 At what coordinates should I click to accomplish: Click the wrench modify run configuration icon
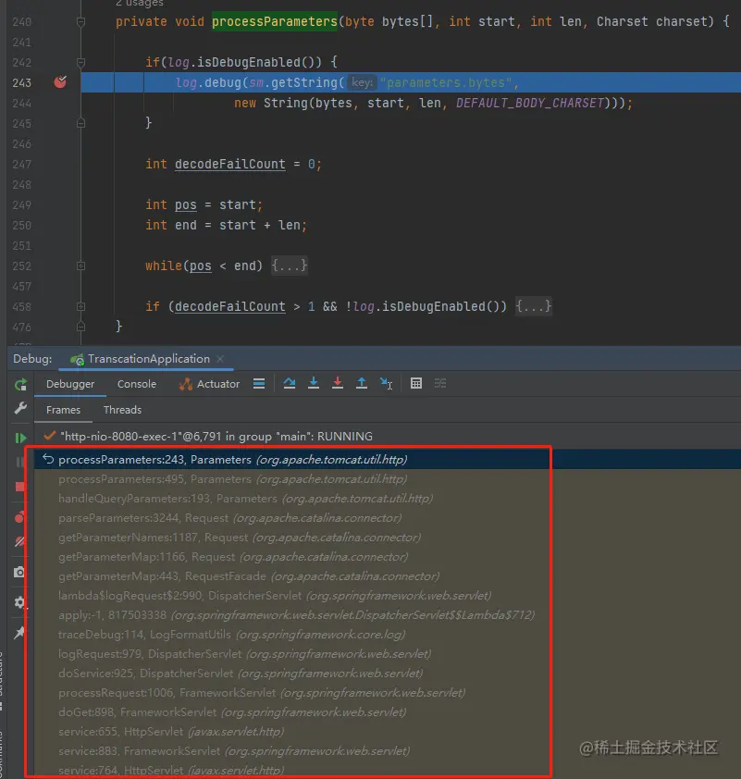click(20, 408)
